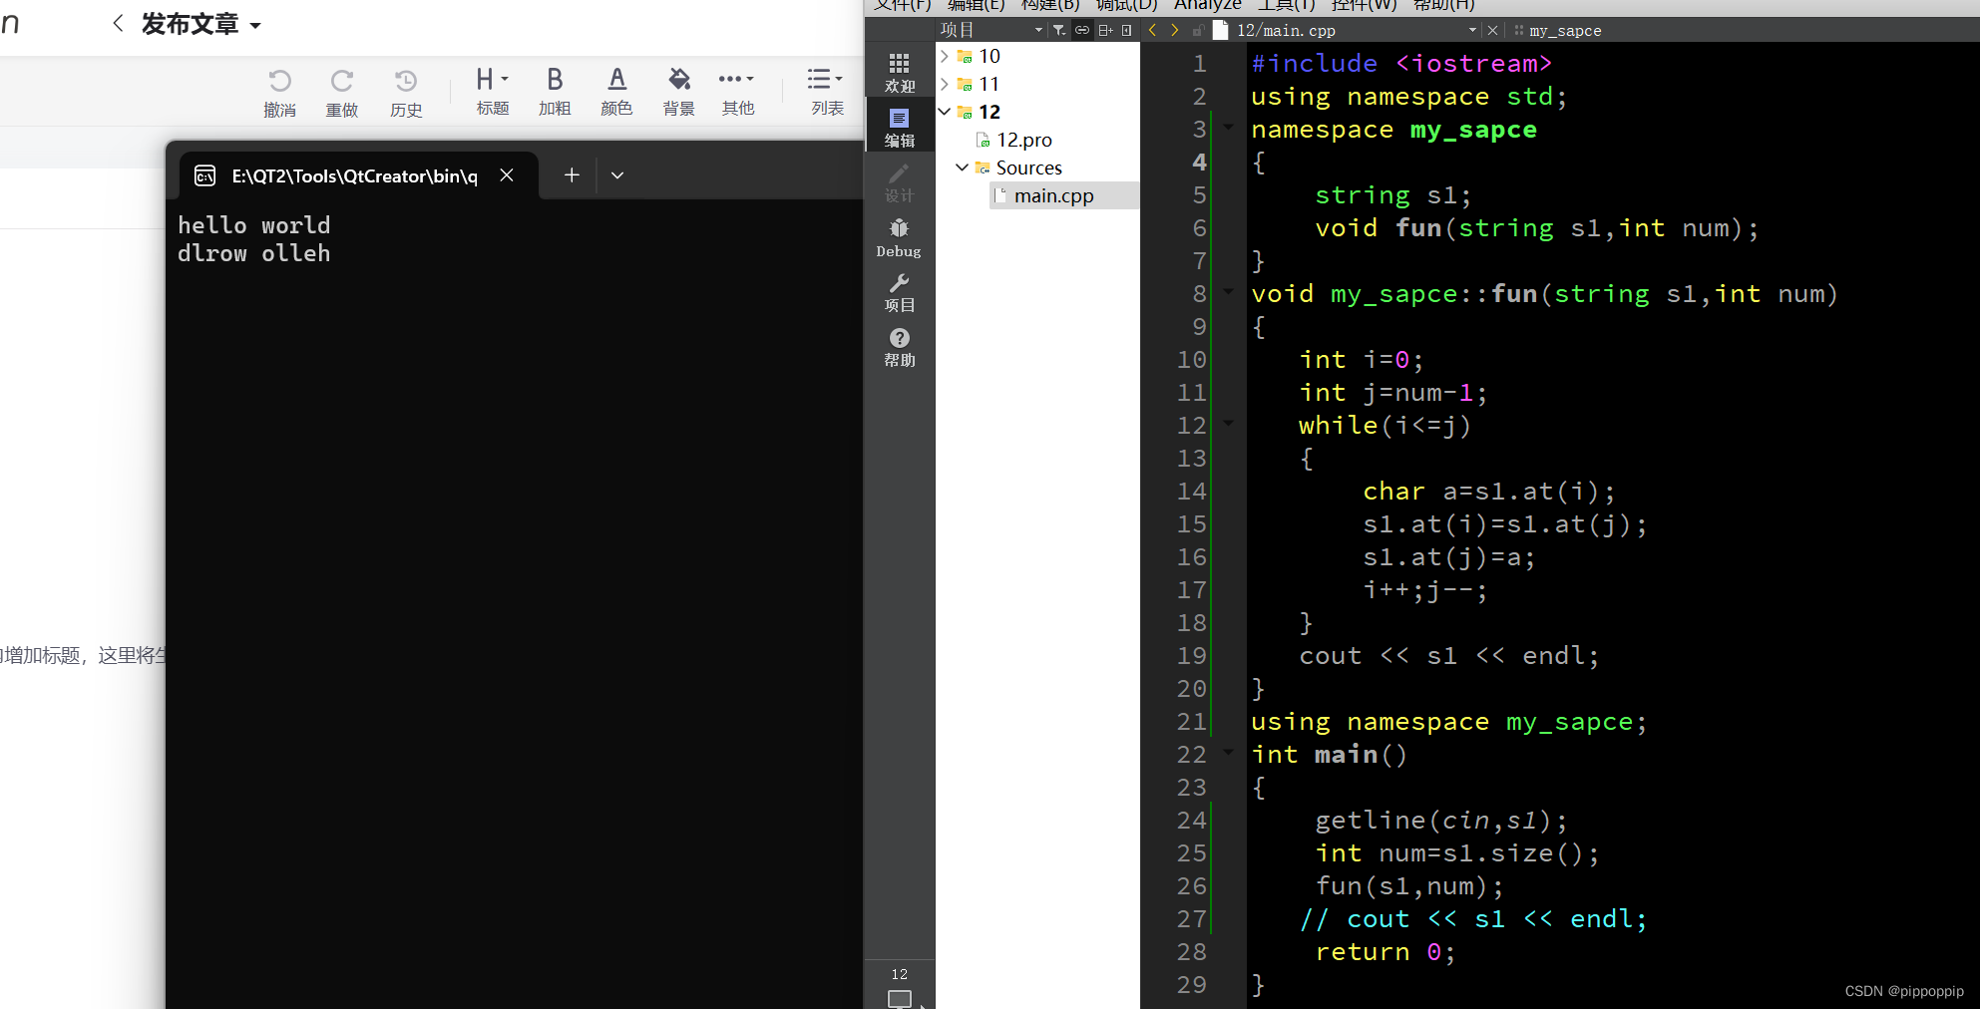Go back using arrow beside 发布文章
This screenshot has width=1980, height=1009.
118,23
